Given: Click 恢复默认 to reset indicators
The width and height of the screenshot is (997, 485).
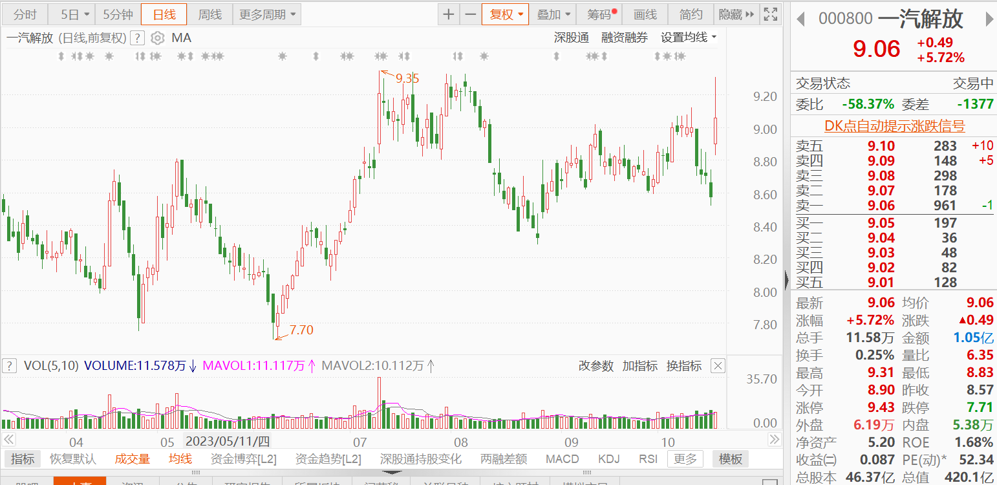Looking at the screenshot, I should 73,459.
